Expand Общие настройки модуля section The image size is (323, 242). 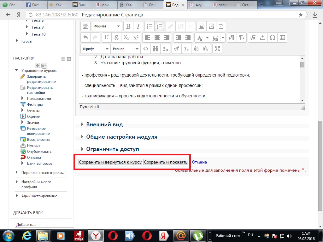click(x=122, y=137)
